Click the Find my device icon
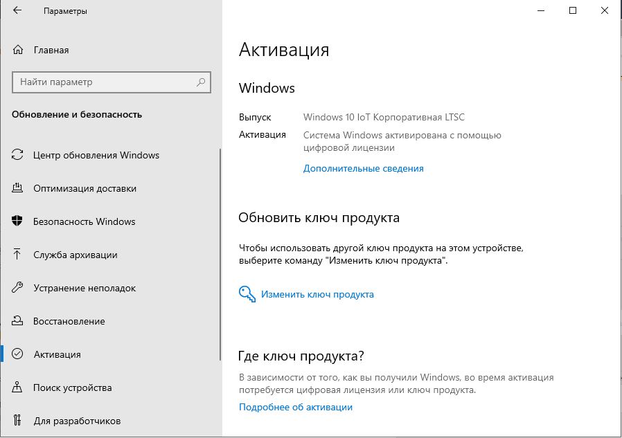The height and width of the screenshot is (438, 622). pos(17,387)
